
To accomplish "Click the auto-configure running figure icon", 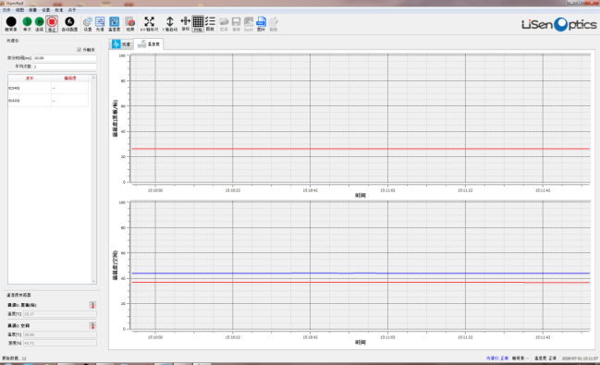I will [x=69, y=24].
